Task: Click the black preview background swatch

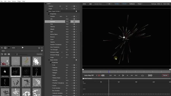Action: pos(9,48)
